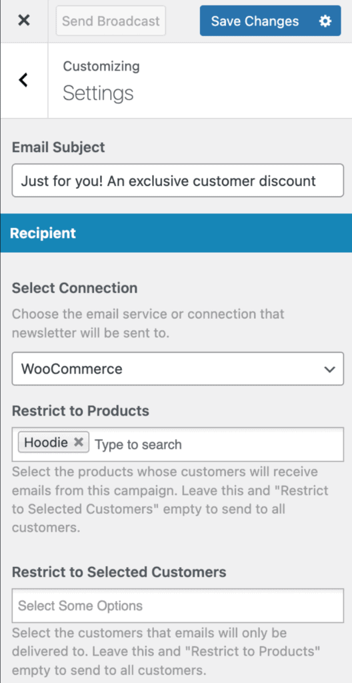Select the Hoodie product tag
The image size is (352, 683).
(x=46, y=443)
